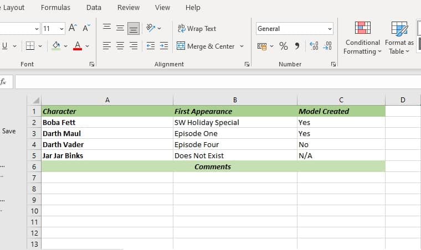
Task: Toggle Center horizontal text alignment
Action: pyautogui.click(x=120, y=46)
